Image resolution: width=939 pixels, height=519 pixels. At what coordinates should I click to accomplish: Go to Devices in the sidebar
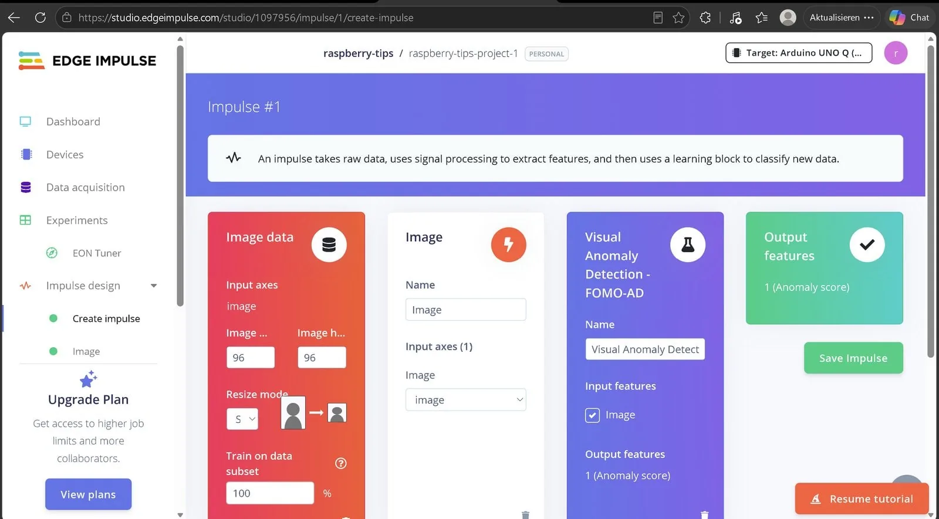(65, 154)
